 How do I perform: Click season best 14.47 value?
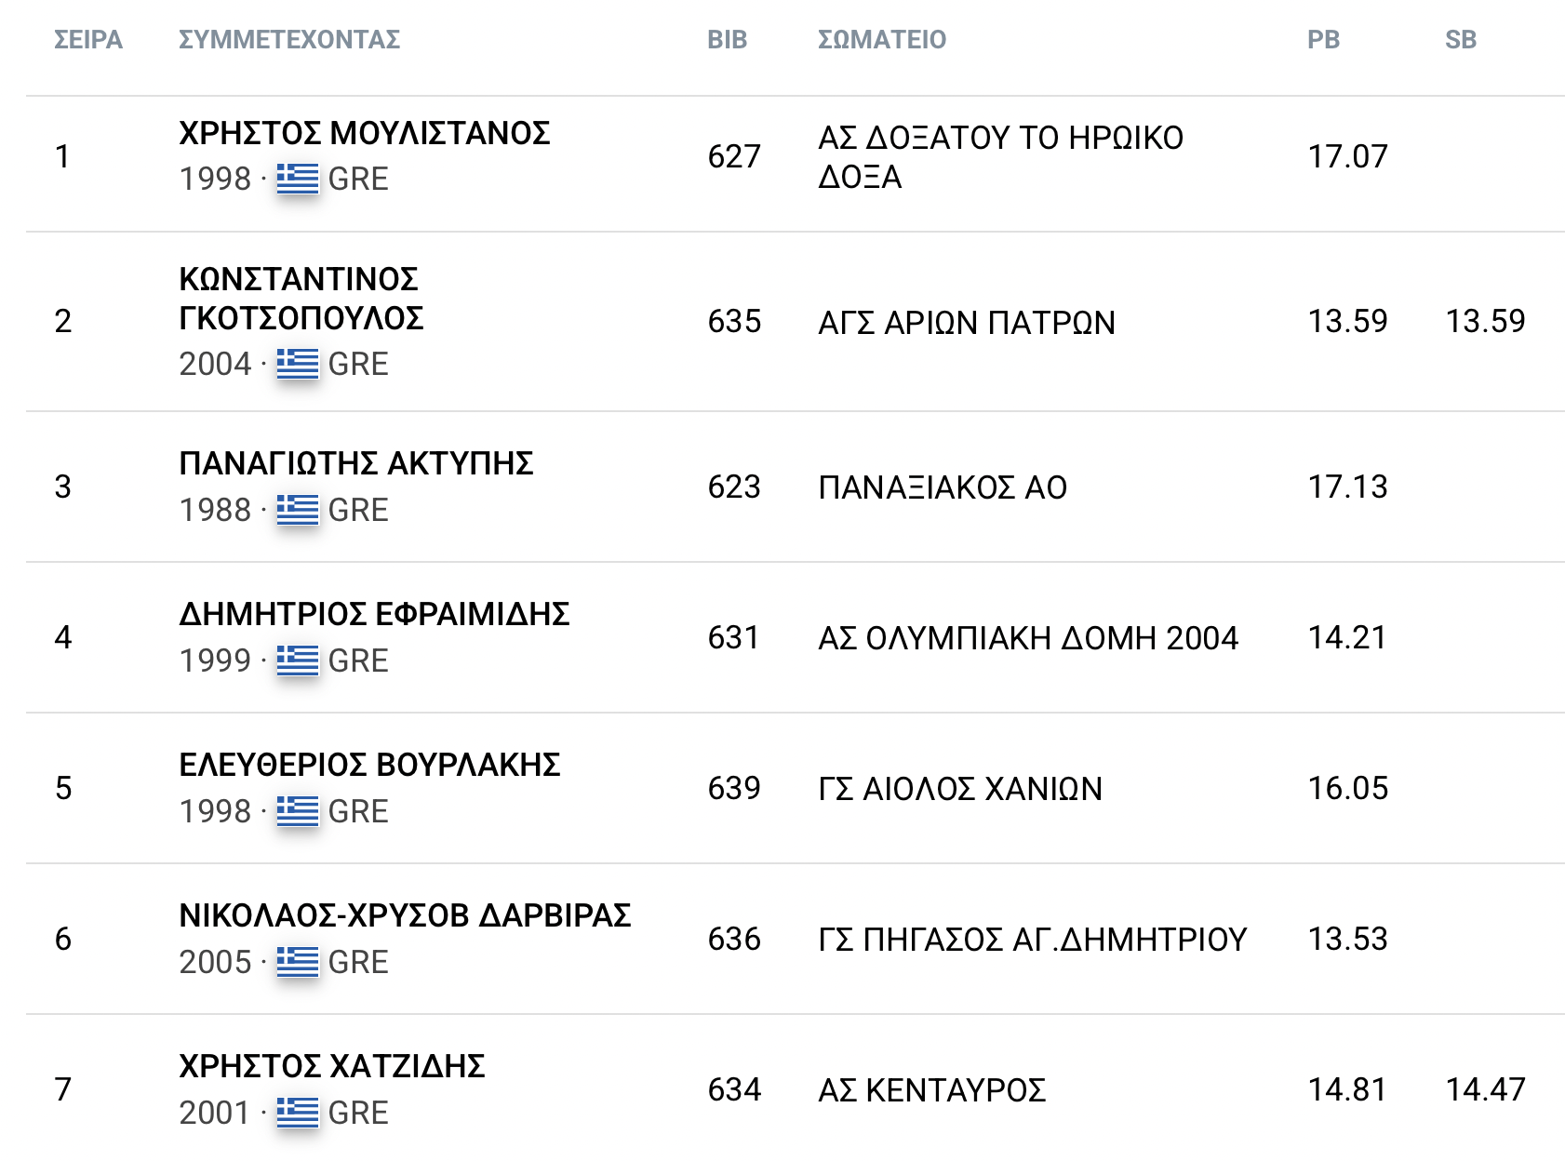click(x=1485, y=1089)
